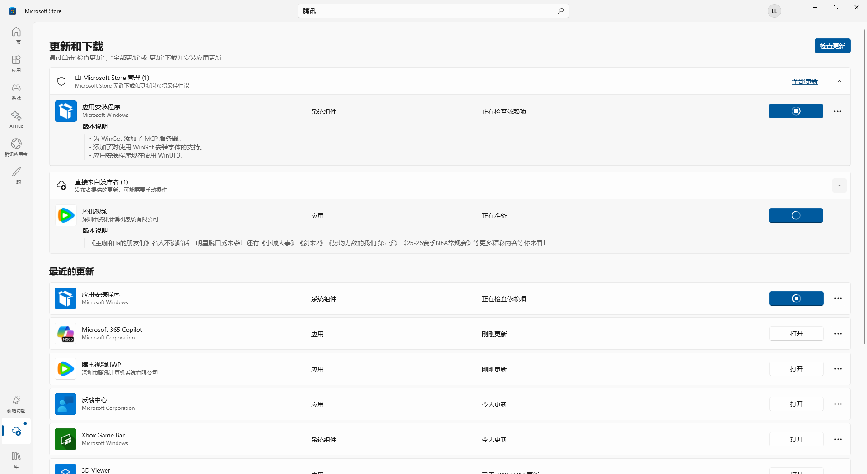This screenshot has height=474, width=867.
Task: Click 检查更新 button
Action: [832, 46]
